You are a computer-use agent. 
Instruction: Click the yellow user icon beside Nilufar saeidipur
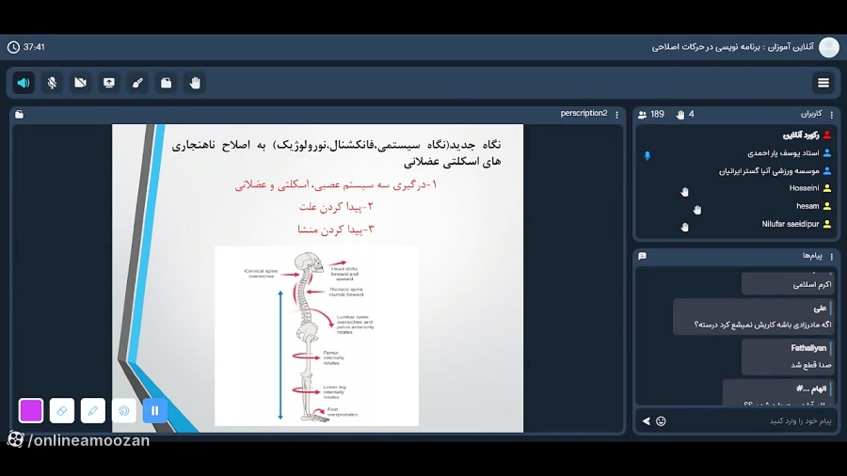(827, 224)
